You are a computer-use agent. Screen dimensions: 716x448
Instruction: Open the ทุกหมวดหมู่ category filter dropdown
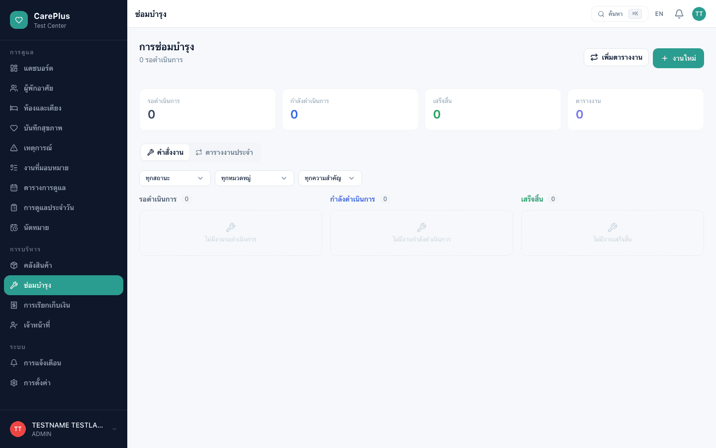255,178
